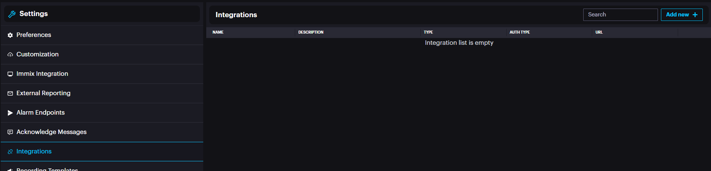Screen dimensions: 711x171
Task: Click the "Integration list is empty" message
Action: 459,43
